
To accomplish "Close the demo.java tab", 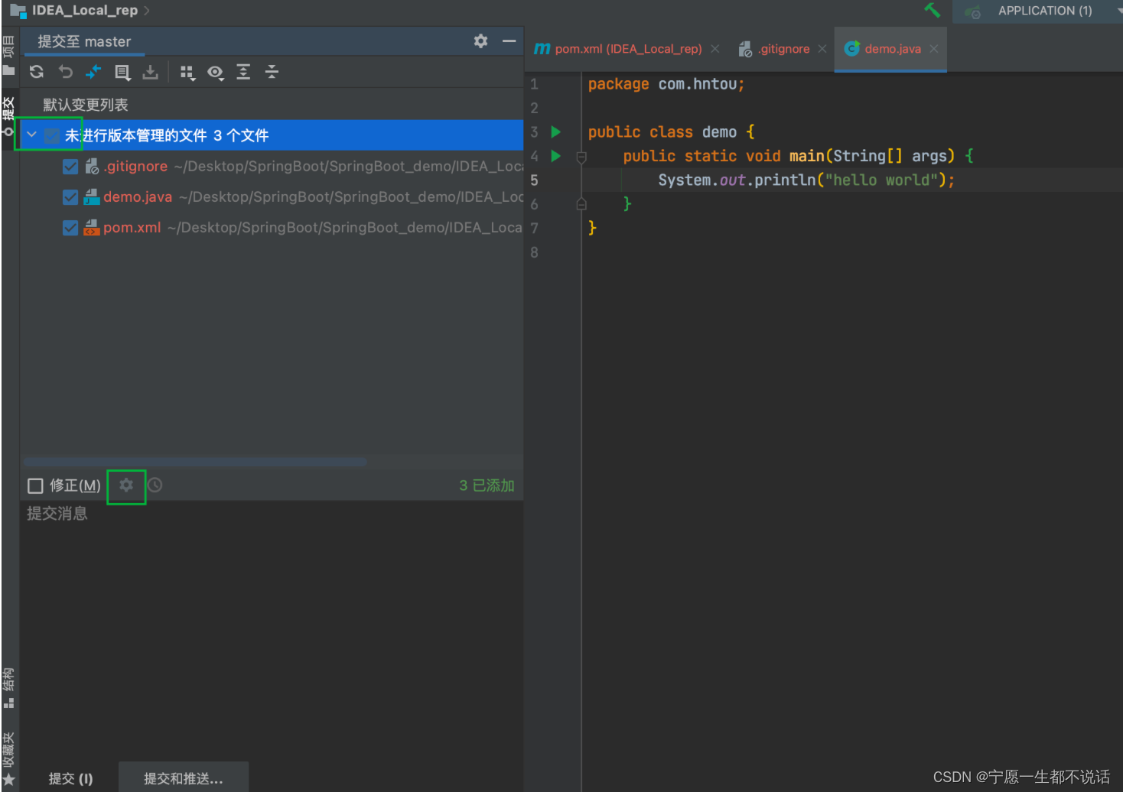I will click(x=934, y=49).
